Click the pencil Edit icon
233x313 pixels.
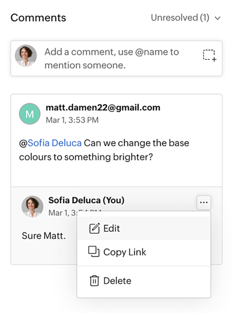[x=94, y=229]
